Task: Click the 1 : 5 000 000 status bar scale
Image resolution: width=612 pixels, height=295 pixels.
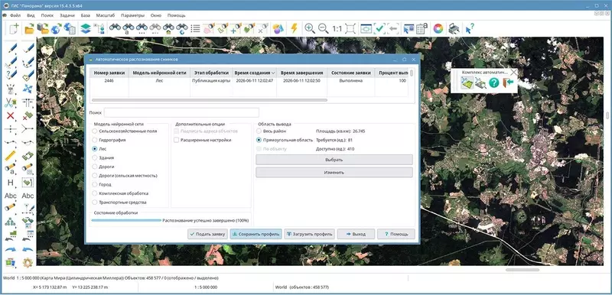Action: tap(206, 287)
